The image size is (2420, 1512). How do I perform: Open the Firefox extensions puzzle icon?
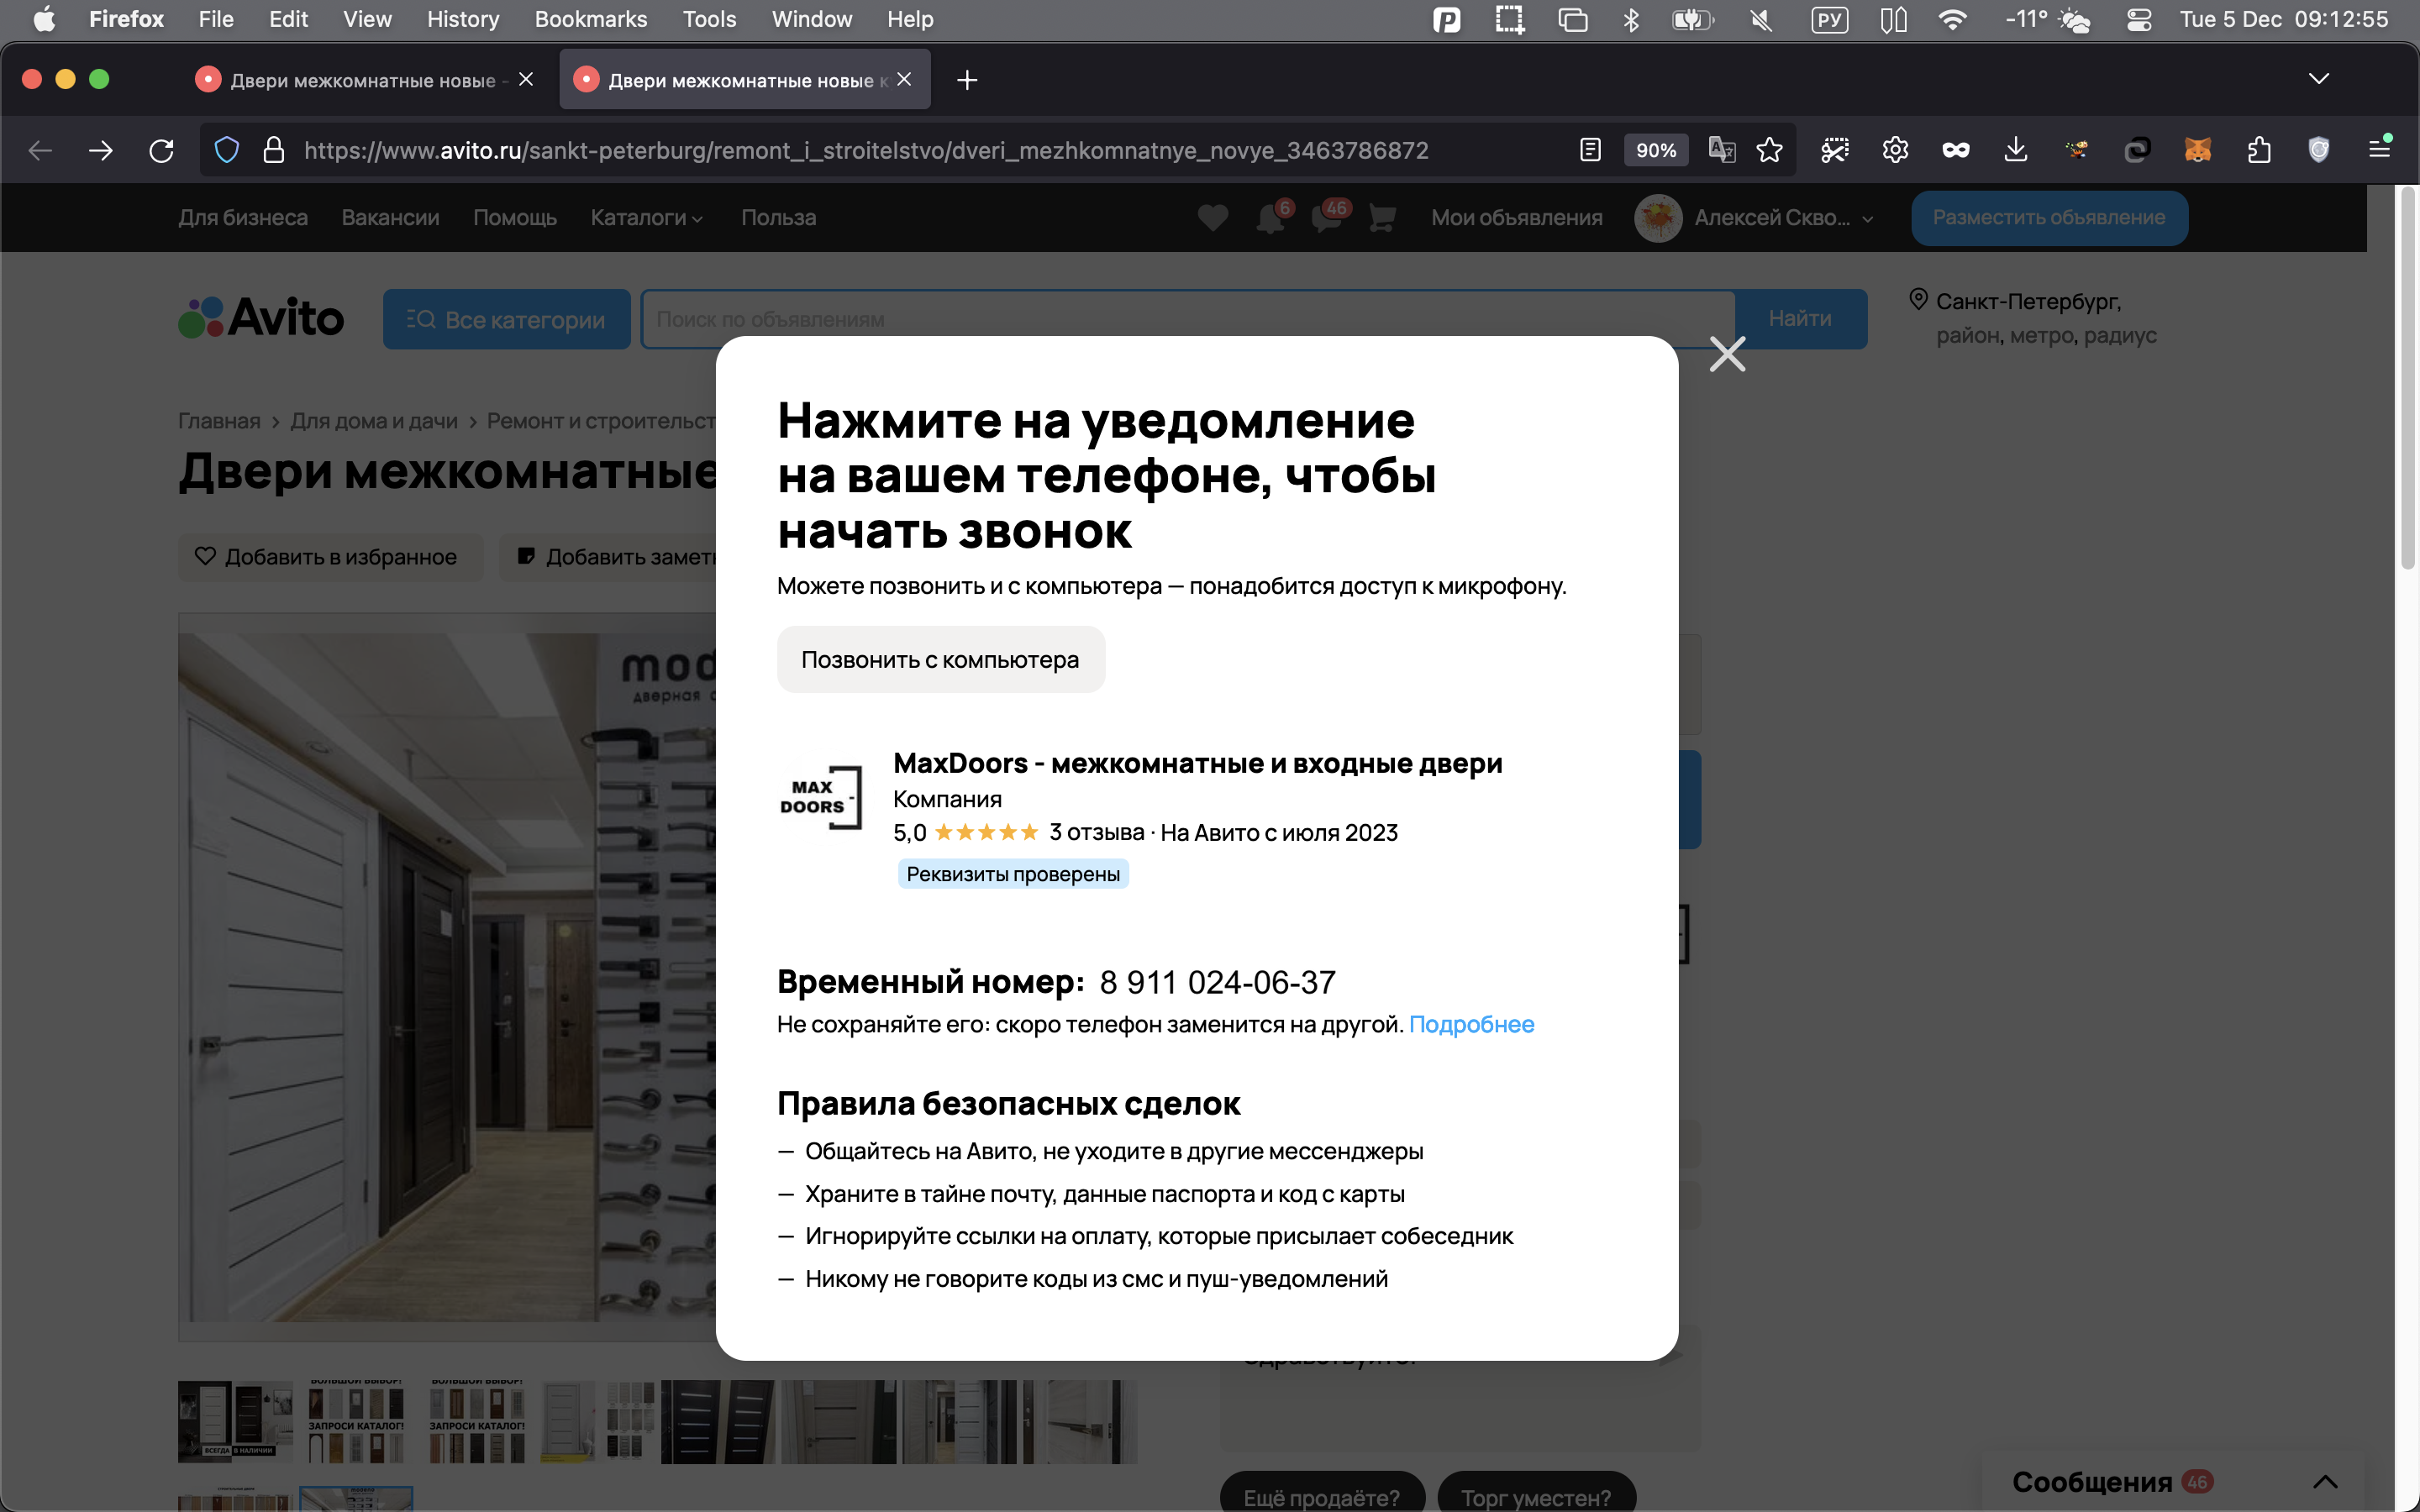click(x=2258, y=151)
